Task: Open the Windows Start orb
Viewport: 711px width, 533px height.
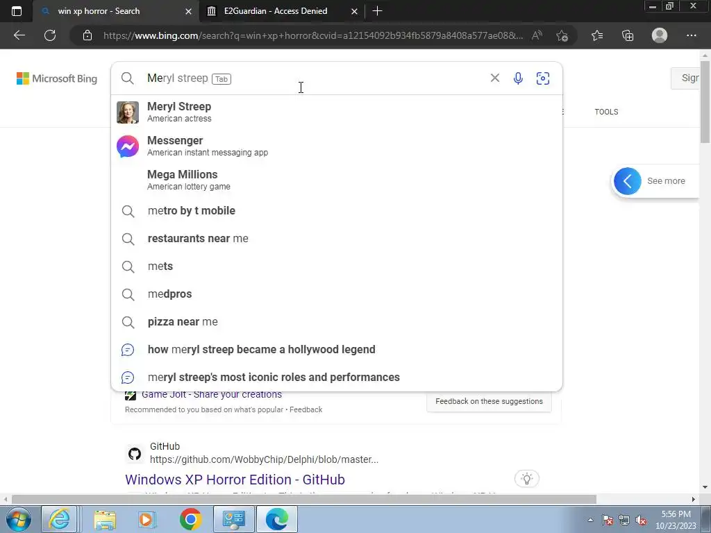Action: pyautogui.click(x=19, y=519)
